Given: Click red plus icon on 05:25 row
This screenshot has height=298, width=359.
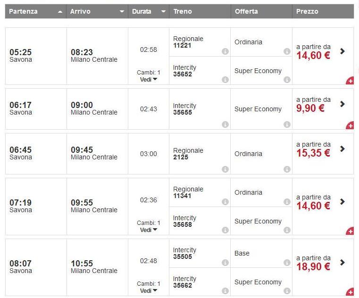Looking at the screenshot, I should pyautogui.click(x=350, y=81).
